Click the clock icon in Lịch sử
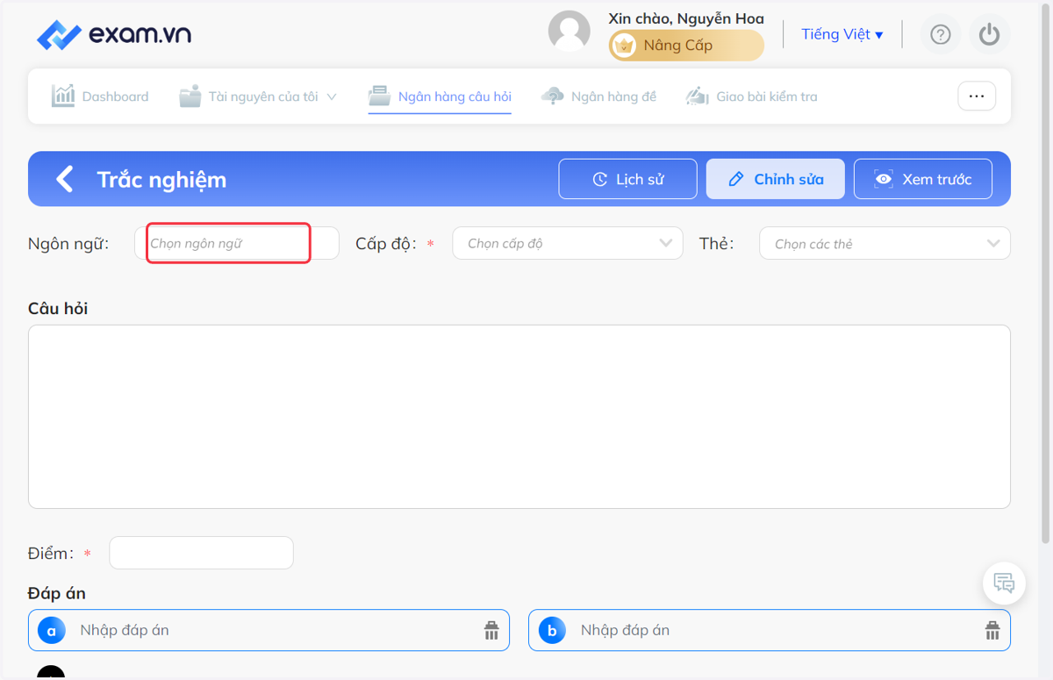This screenshot has width=1053, height=680. coord(600,179)
